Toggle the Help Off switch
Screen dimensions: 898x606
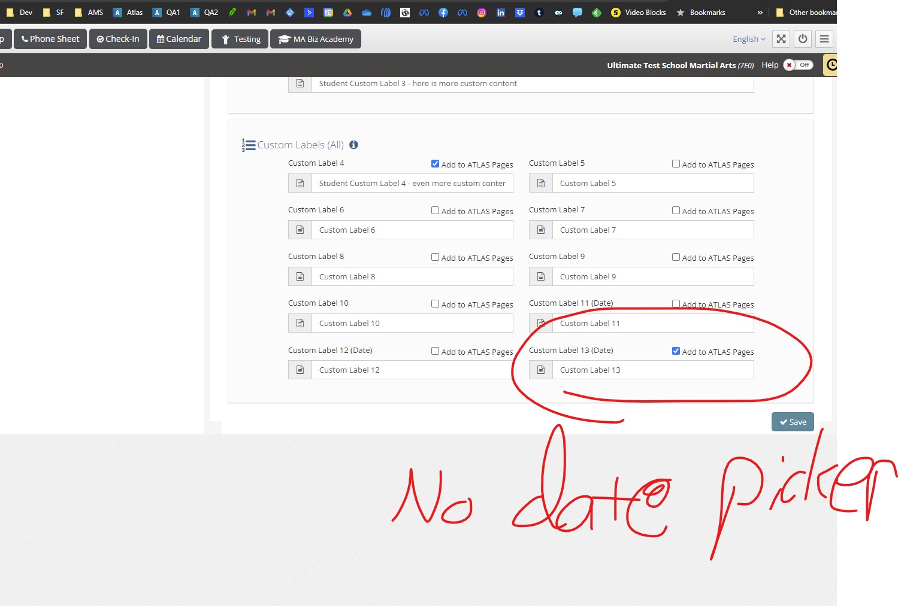[798, 65]
